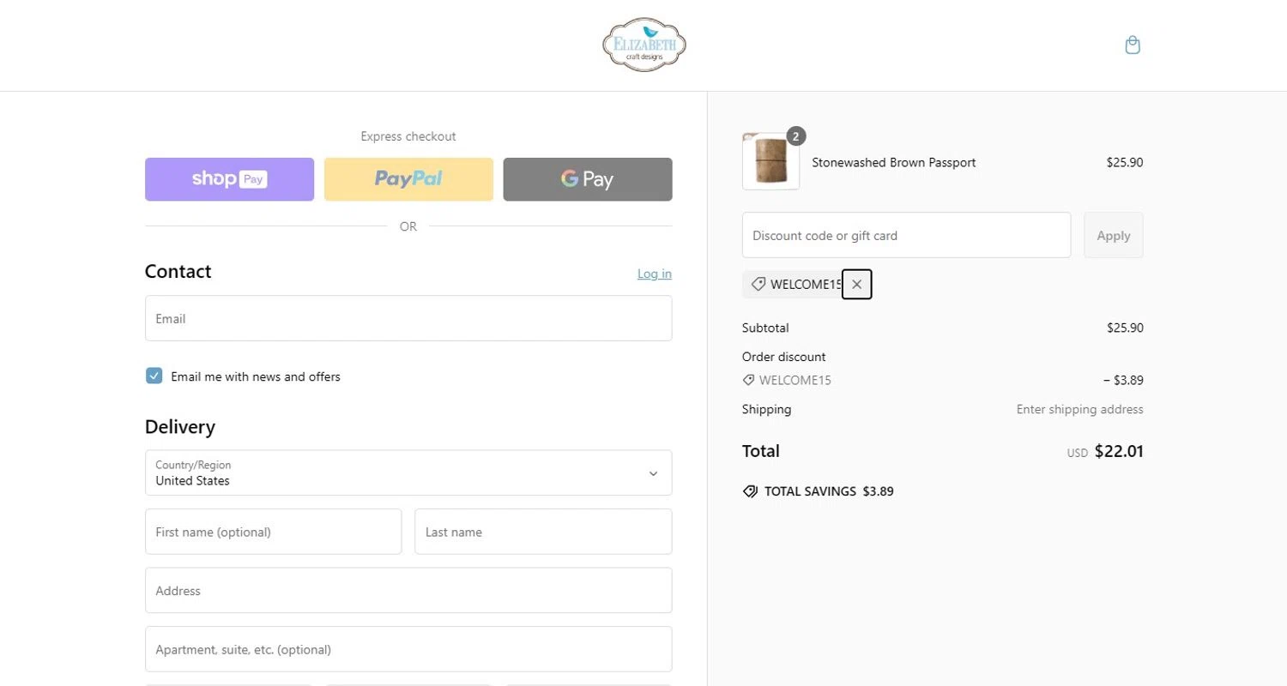Image resolution: width=1287 pixels, height=686 pixels.
Task: Open the shopping bag cart icon
Action: tap(1133, 45)
